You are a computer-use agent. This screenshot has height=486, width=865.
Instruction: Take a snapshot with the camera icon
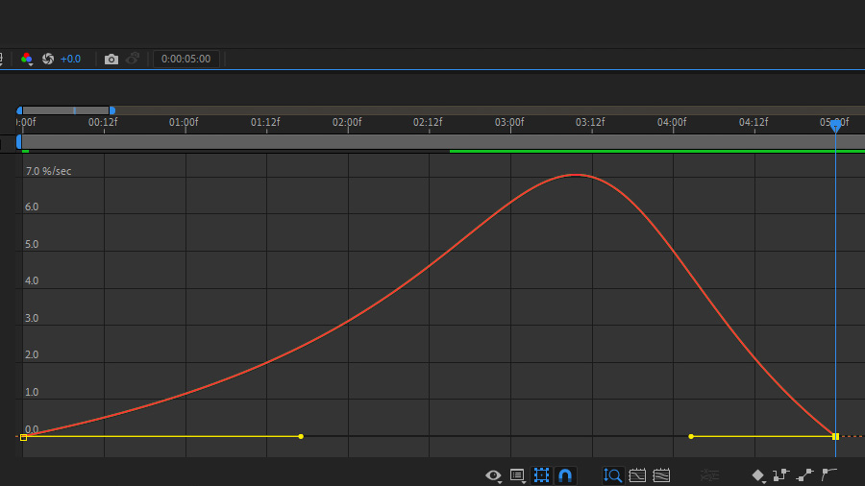[111, 59]
